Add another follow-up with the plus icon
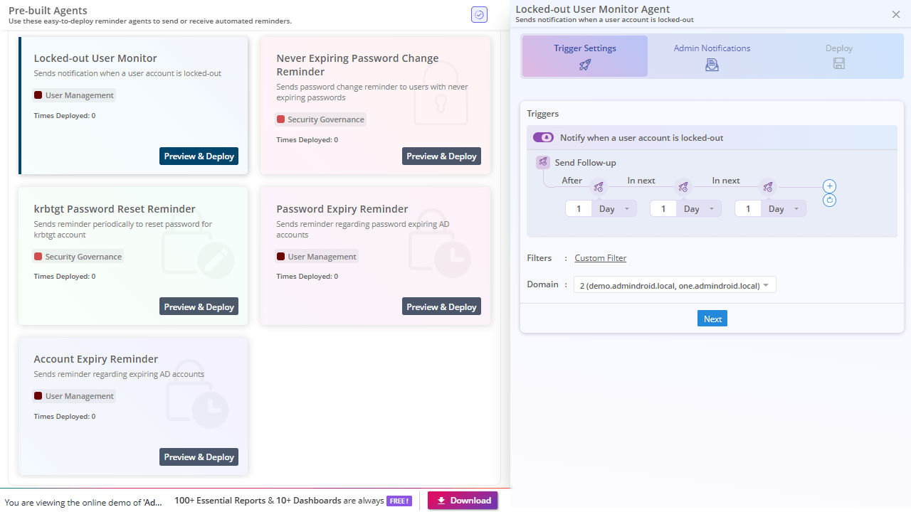911x512 pixels. (829, 186)
